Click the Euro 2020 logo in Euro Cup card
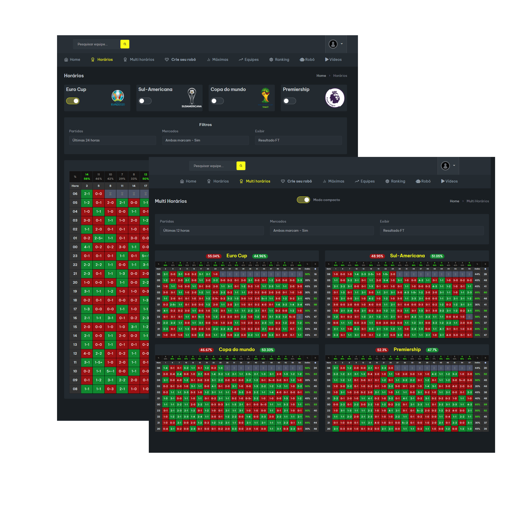Screen dimensions: 507x507 coord(118,98)
